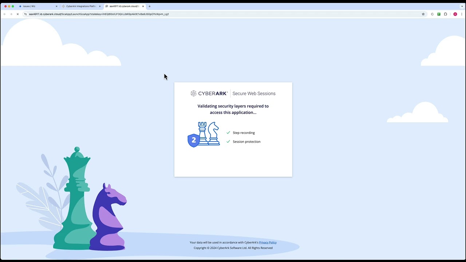The width and height of the screenshot is (466, 262).
Task: Go back to previous page
Action: tap(5, 14)
